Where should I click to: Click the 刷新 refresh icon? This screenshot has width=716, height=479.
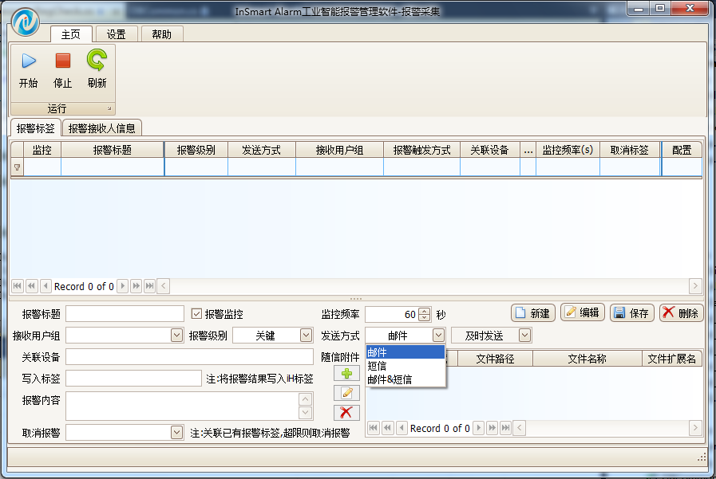click(x=97, y=60)
